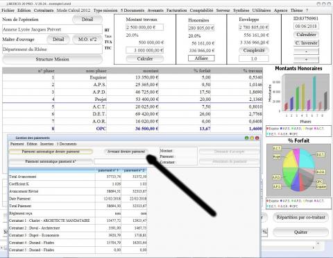Select the A.C.T. phase row

133,107
